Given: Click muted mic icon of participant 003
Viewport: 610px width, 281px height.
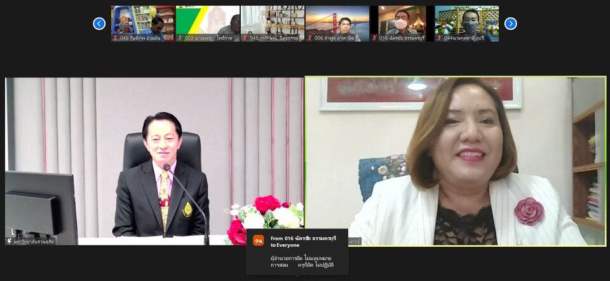Looking at the screenshot, I should tap(180, 38).
